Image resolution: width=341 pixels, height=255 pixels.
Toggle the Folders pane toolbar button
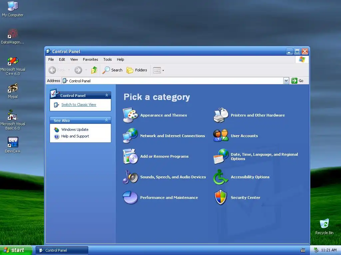click(x=137, y=70)
